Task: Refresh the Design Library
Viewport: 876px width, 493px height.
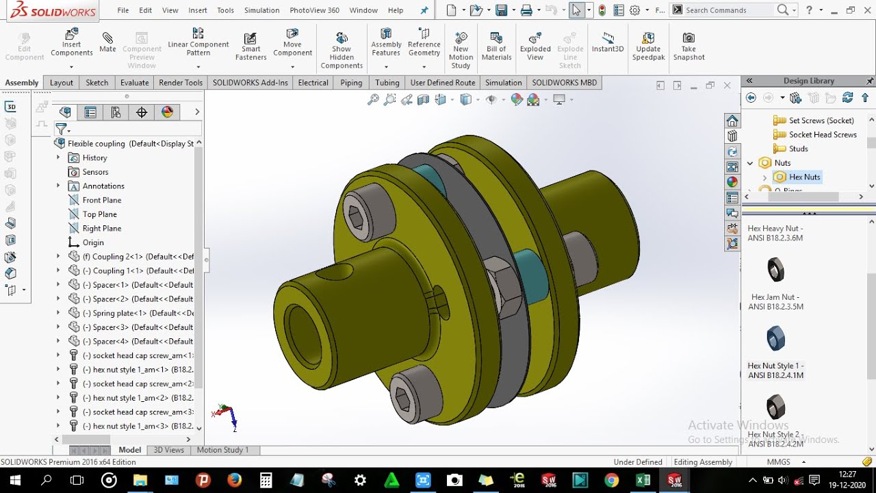Action: coord(848,98)
